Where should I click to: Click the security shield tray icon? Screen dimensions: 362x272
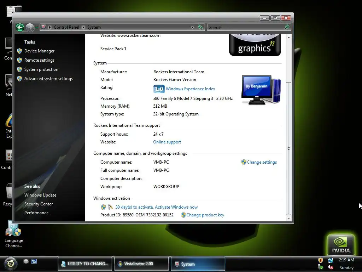[x=320, y=260]
